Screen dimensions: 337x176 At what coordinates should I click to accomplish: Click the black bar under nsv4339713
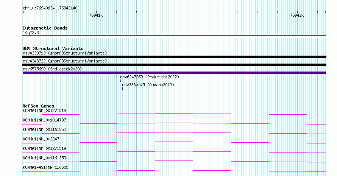pos(174,57)
